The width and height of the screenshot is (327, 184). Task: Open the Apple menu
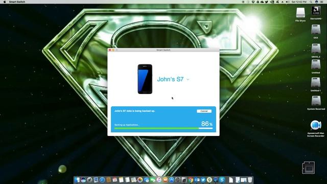5,2
